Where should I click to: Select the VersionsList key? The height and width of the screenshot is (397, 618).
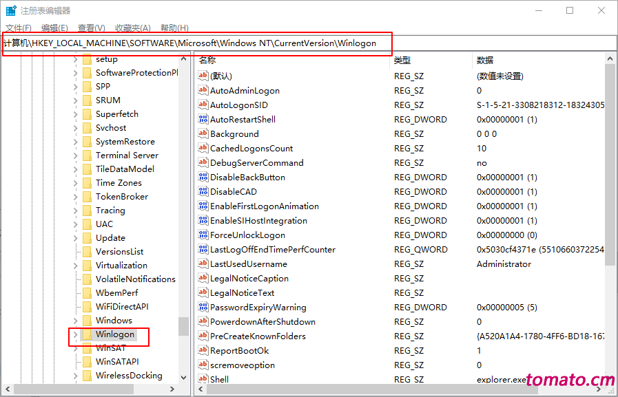pos(119,252)
